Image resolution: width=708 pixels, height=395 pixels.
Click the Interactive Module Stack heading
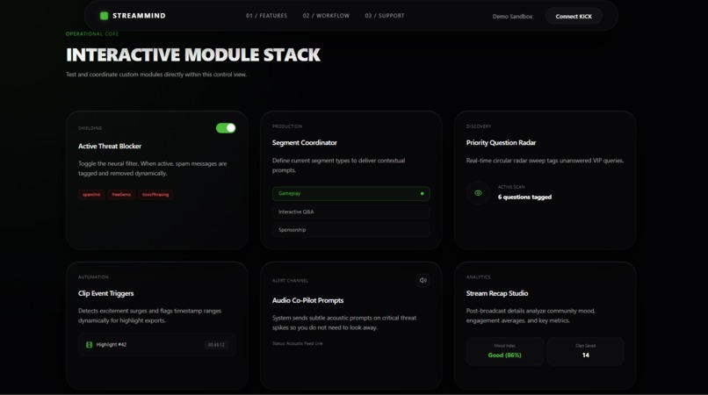click(193, 55)
